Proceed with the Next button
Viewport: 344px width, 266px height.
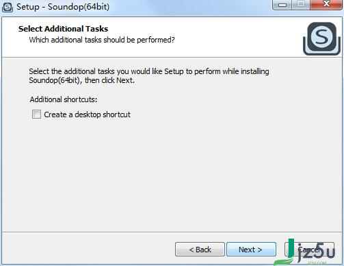tap(251, 250)
